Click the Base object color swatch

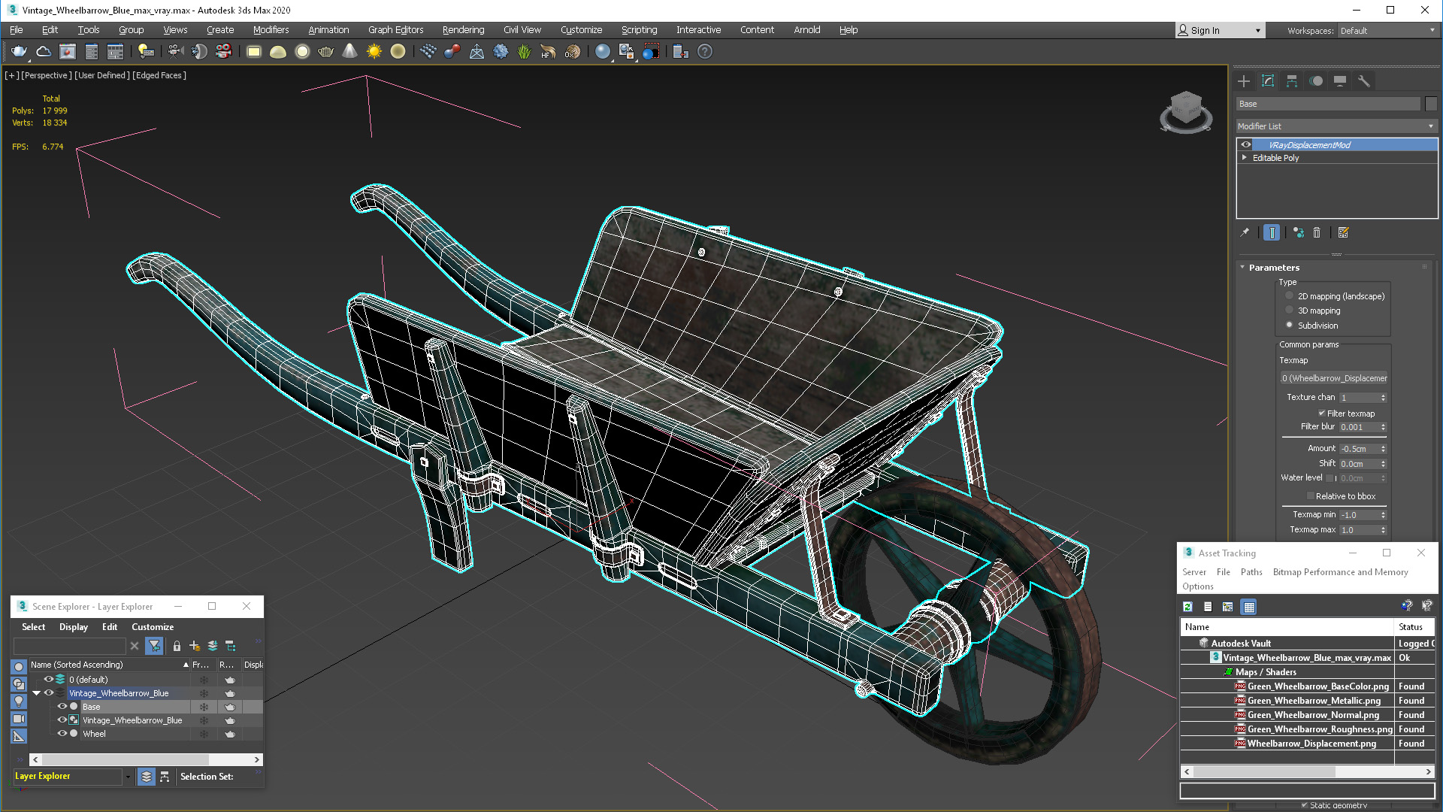point(1431,104)
